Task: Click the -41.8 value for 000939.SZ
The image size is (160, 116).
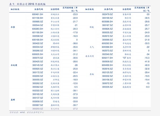Action: click(147, 61)
